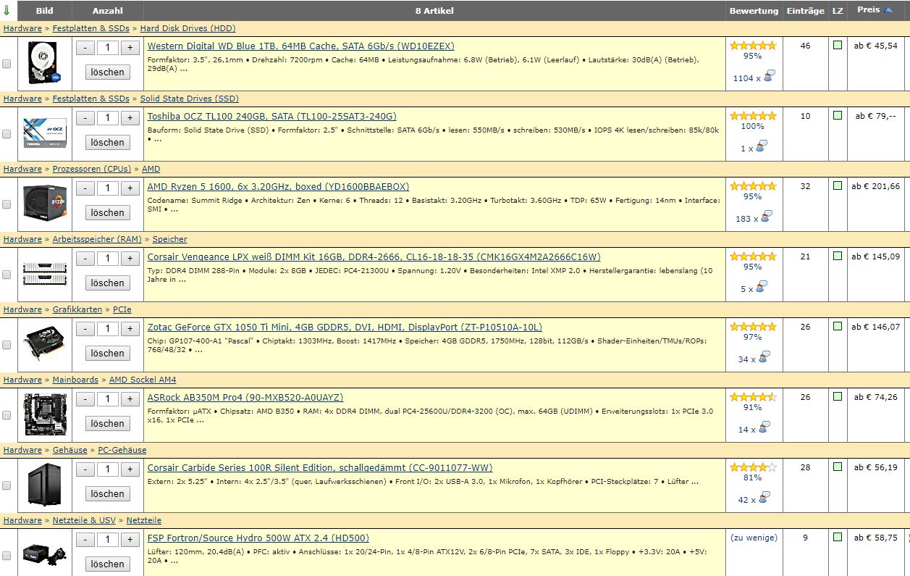Remove AMD Ryzen 5 1600 with löschen

(108, 212)
